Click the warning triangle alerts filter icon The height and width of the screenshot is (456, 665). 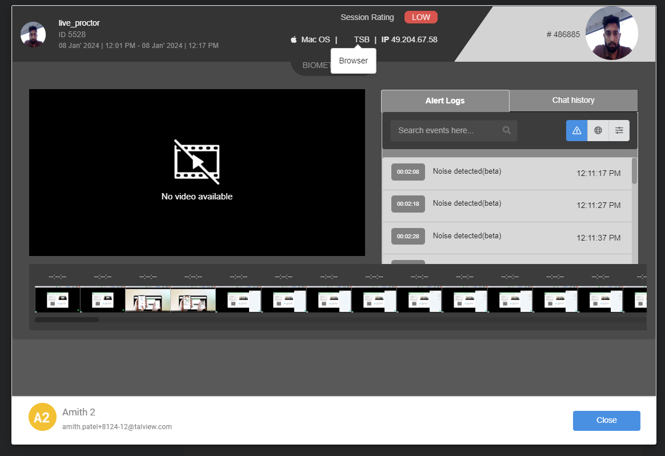576,130
